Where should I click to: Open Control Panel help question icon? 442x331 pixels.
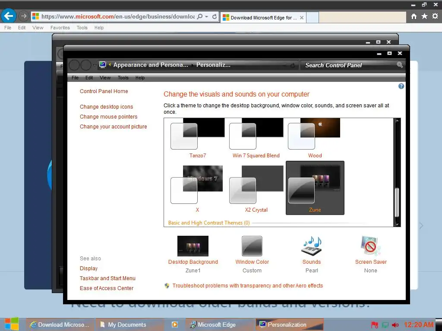[x=401, y=86]
